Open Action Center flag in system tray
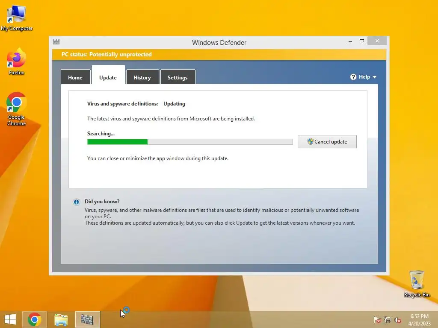438x328 pixels. 377,320
